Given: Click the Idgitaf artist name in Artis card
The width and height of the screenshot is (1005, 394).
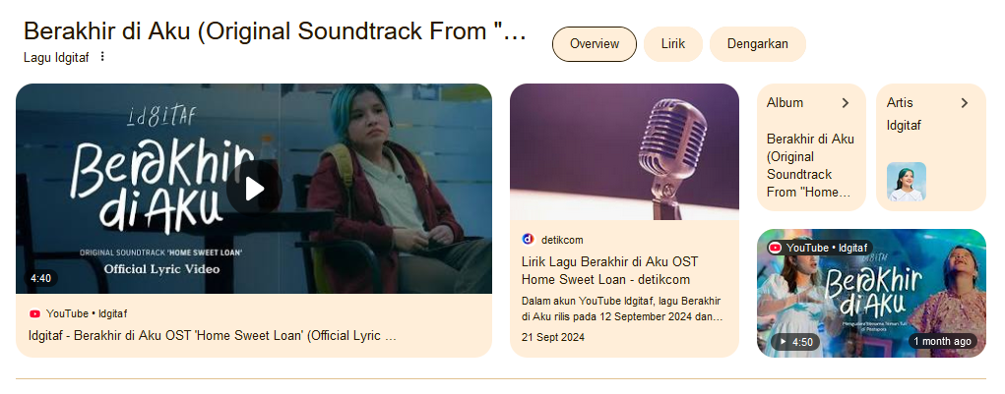Looking at the screenshot, I should 904,126.
